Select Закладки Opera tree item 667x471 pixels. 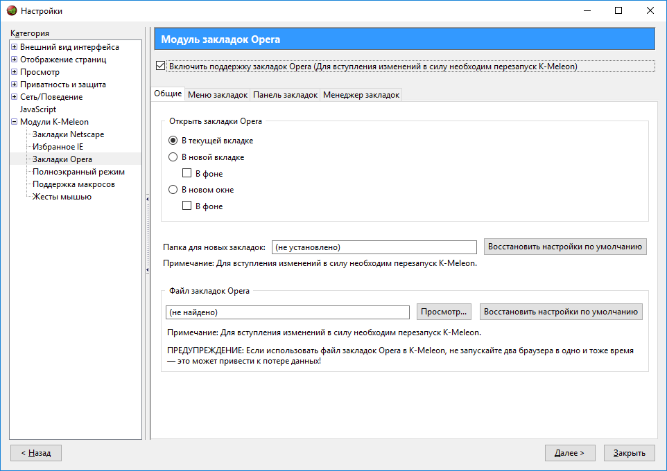point(62,159)
